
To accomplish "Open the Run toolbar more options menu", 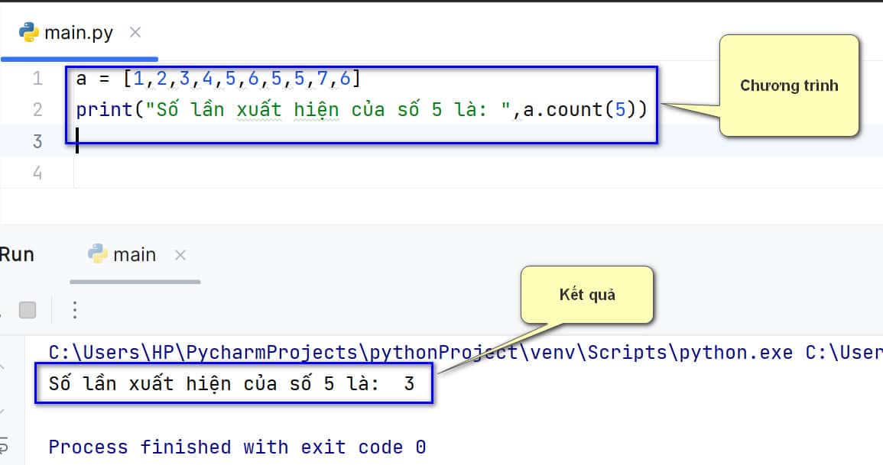I will 75,310.
